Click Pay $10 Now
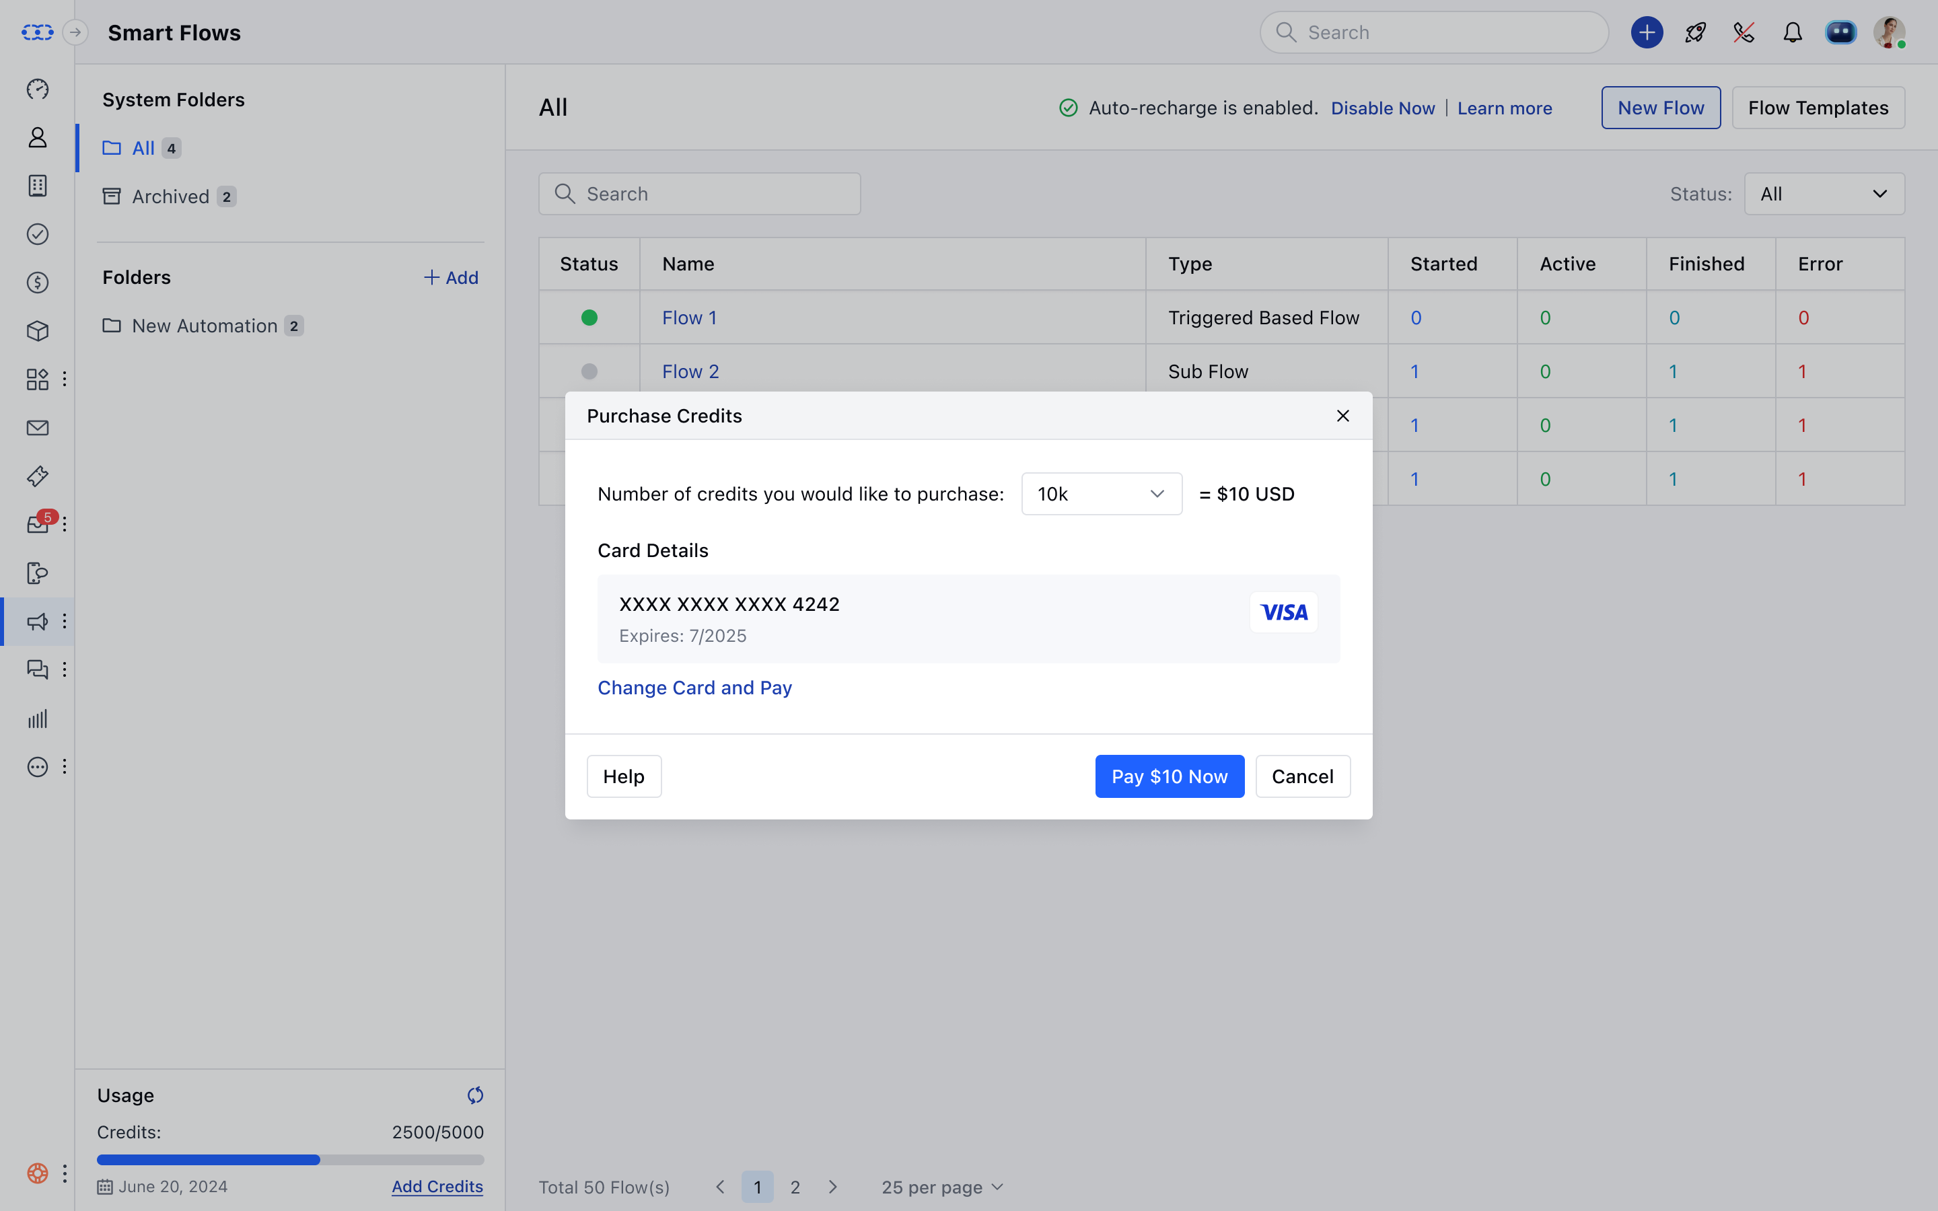The image size is (1938, 1211). (1168, 775)
